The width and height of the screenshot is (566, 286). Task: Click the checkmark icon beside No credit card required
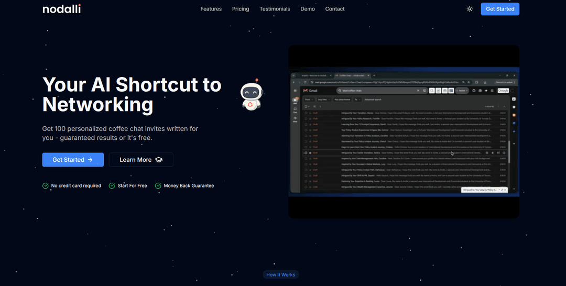pyautogui.click(x=46, y=185)
